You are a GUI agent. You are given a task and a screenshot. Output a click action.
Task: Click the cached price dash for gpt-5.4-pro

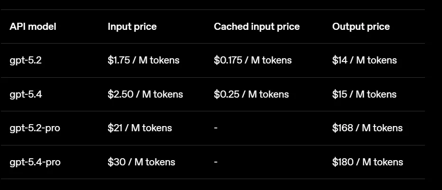(x=216, y=162)
